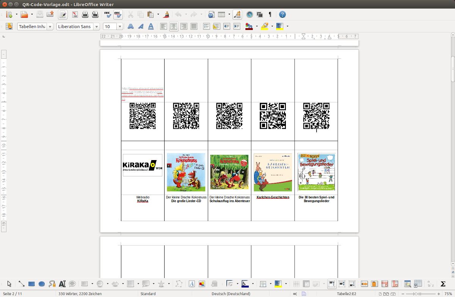Delete table column icon
The width and height of the screenshot is (455, 297).
coord(395,283)
